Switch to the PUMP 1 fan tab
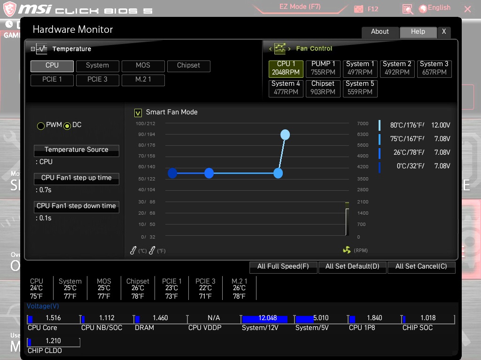Image resolution: width=481 pixels, height=360 pixels. coord(323,68)
